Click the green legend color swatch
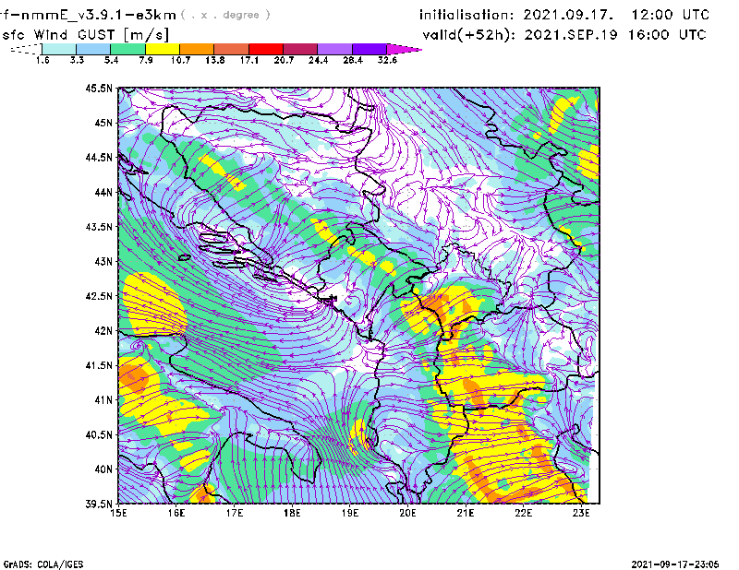Image resolution: width=739 pixels, height=570 pixels. pyautogui.click(x=127, y=49)
